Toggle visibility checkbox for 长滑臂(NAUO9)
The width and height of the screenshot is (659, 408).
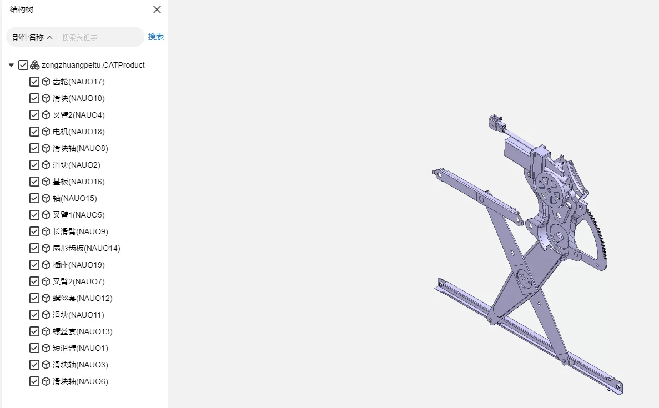(x=34, y=231)
